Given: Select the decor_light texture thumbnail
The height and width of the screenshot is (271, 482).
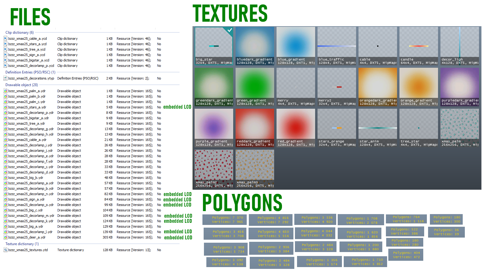Looking at the screenshot, I should [460, 46].
